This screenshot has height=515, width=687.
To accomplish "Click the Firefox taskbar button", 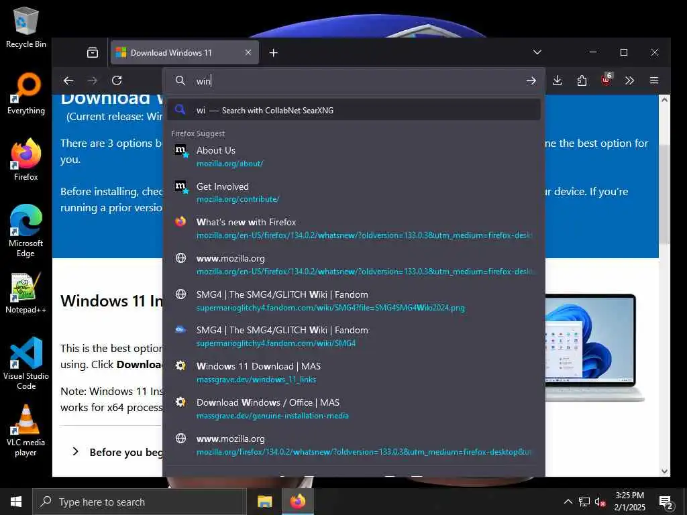I will (x=298, y=502).
